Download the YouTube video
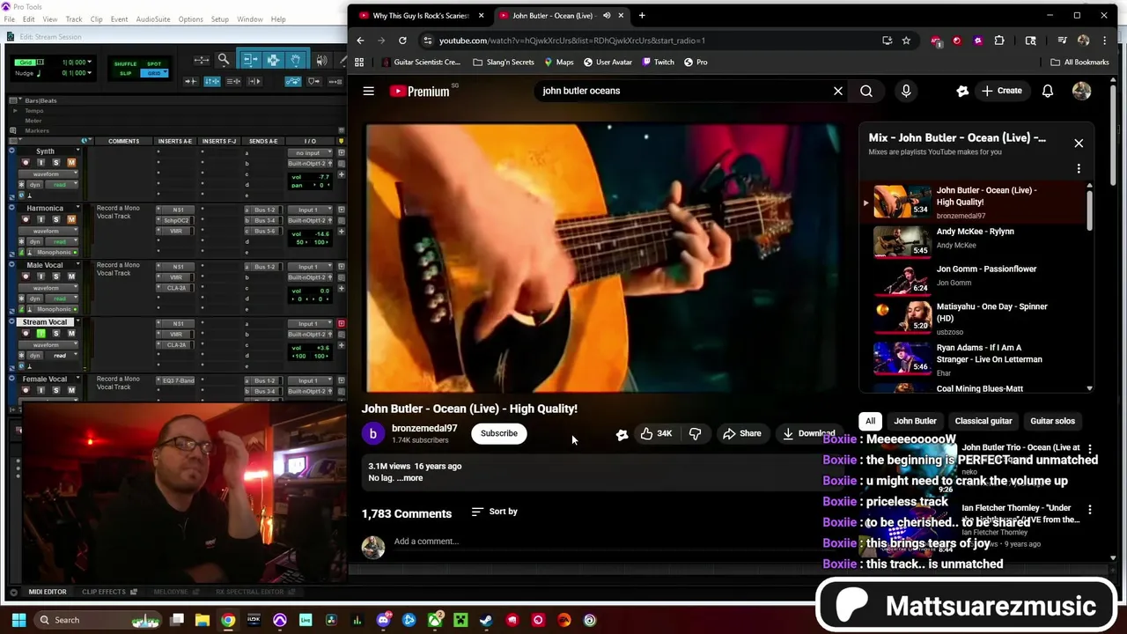The height and width of the screenshot is (634, 1127). (808, 433)
